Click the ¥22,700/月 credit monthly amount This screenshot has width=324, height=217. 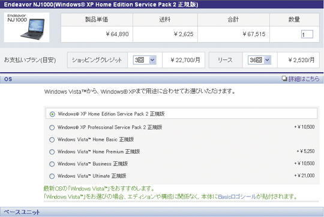(185, 60)
